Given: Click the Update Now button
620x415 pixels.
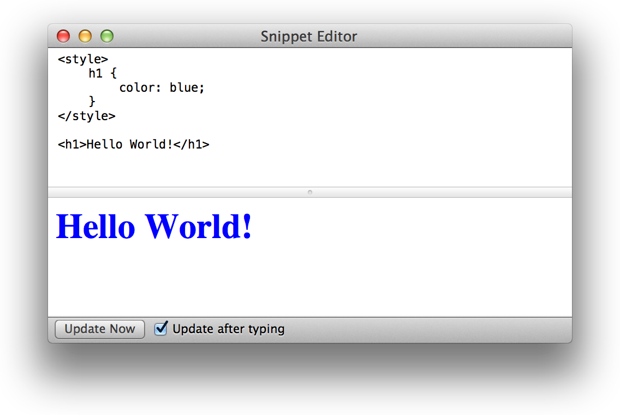Looking at the screenshot, I should coord(99,329).
